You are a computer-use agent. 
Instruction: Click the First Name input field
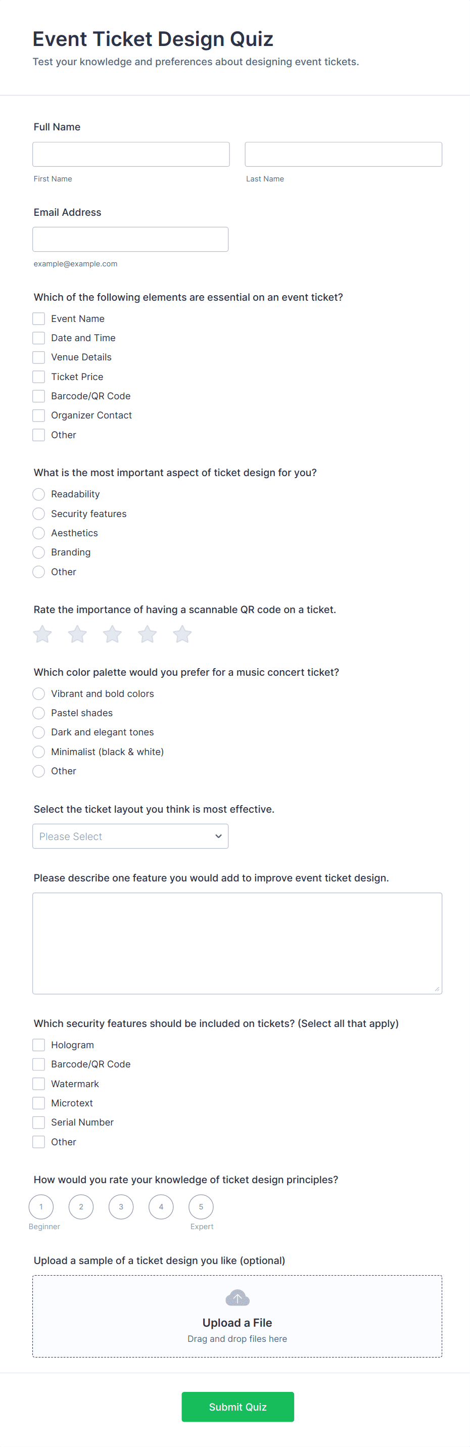pyautogui.click(x=131, y=155)
